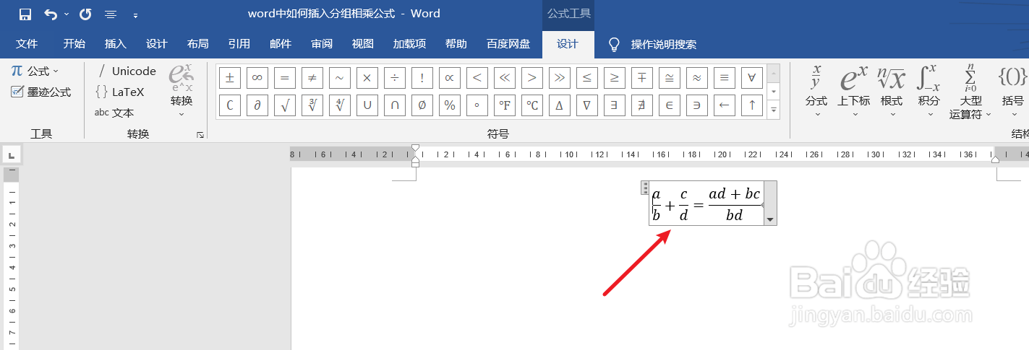Show next row of symbols gallery

[773, 92]
